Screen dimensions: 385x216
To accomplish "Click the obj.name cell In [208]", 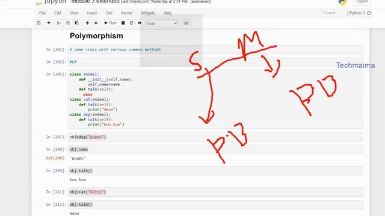I will pyautogui.click(x=215, y=149).
